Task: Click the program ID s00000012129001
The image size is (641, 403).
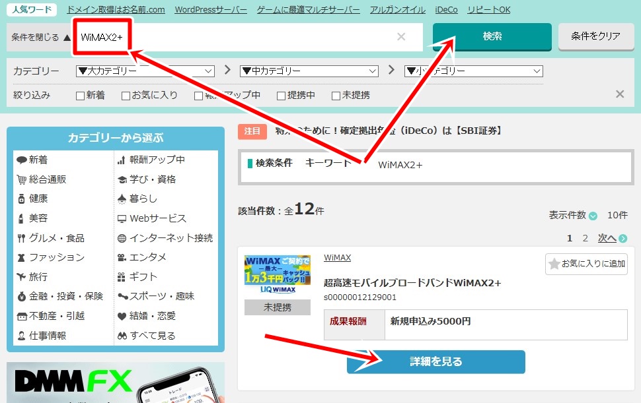Action: pyautogui.click(x=360, y=297)
